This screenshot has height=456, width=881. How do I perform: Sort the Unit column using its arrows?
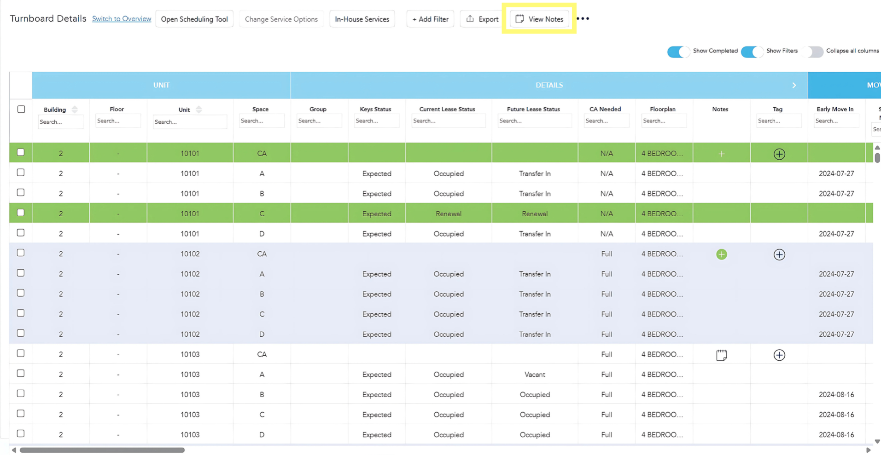199,110
